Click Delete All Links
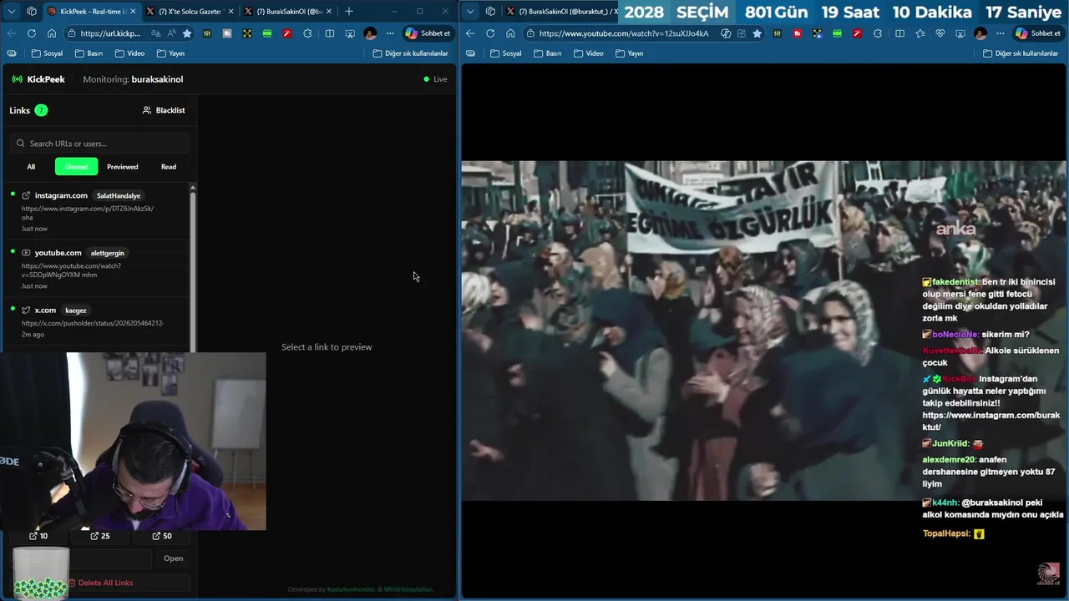This screenshot has height=601, width=1069. (100, 583)
